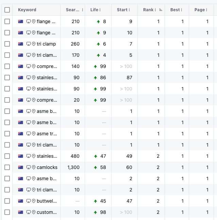Click the info icon beside Rank header
Viewport: 217px width, 220px height.
click(155, 10)
